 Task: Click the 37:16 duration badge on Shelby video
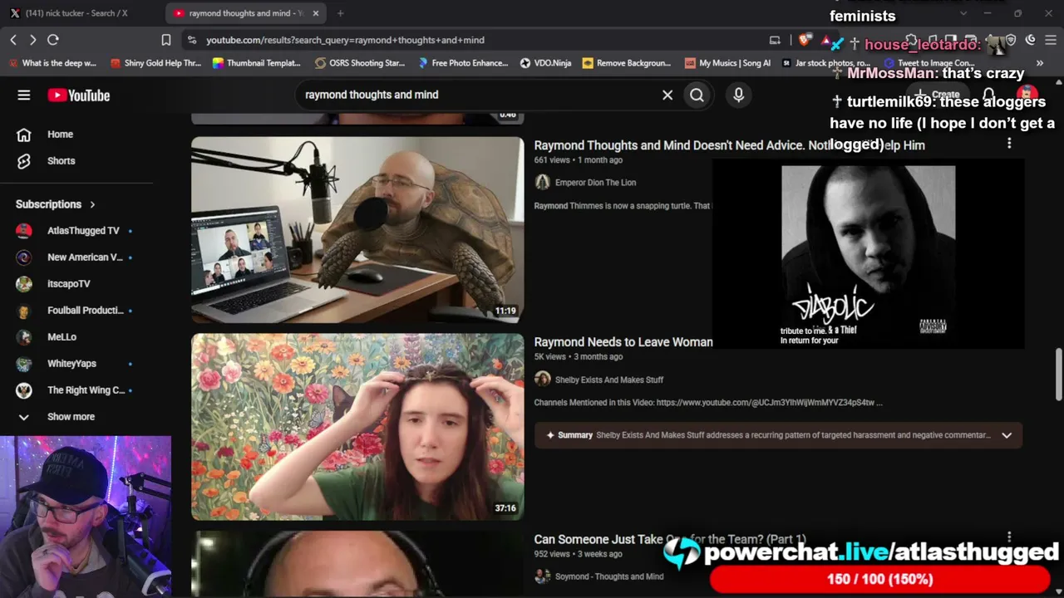point(505,508)
